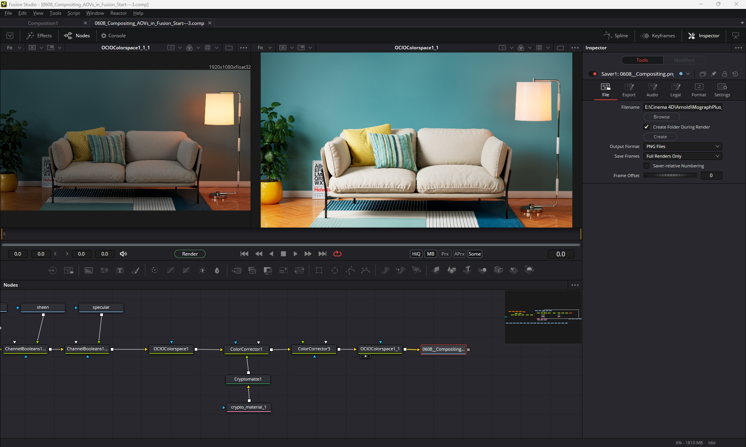
Task: Click Browse button for filename
Action: 661,117
